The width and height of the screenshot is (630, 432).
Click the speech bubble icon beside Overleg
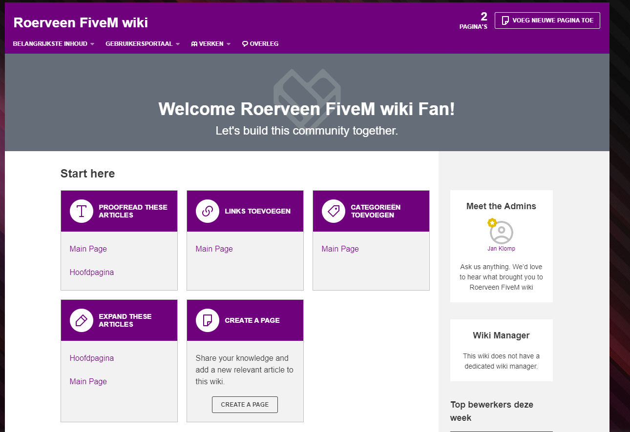[x=245, y=44]
